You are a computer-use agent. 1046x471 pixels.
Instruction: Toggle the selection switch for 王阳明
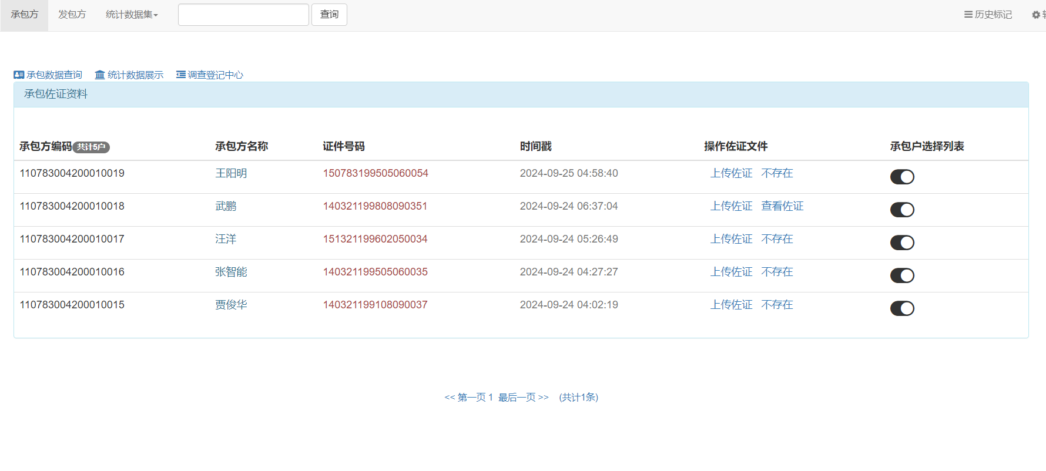coord(902,177)
